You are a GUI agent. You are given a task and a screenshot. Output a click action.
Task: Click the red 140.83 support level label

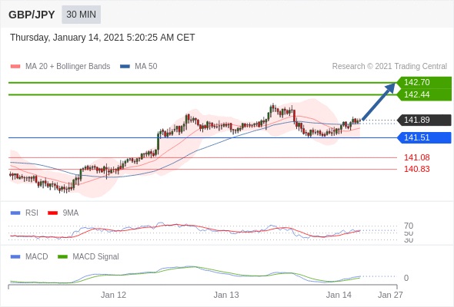coord(416,169)
